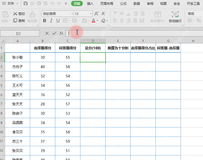The image size is (203, 160).
Task: Switch to the 审阅 Review tab
Action: click(150, 4)
